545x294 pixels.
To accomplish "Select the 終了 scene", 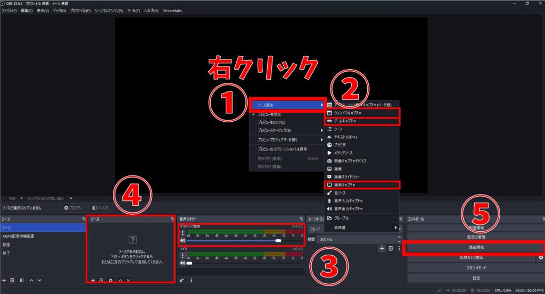I will [x=43, y=254].
